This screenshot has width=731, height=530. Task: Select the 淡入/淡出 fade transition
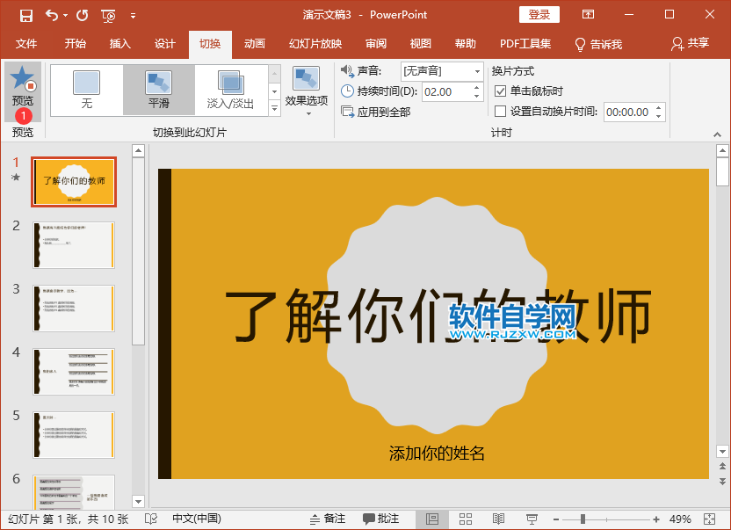click(230, 90)
